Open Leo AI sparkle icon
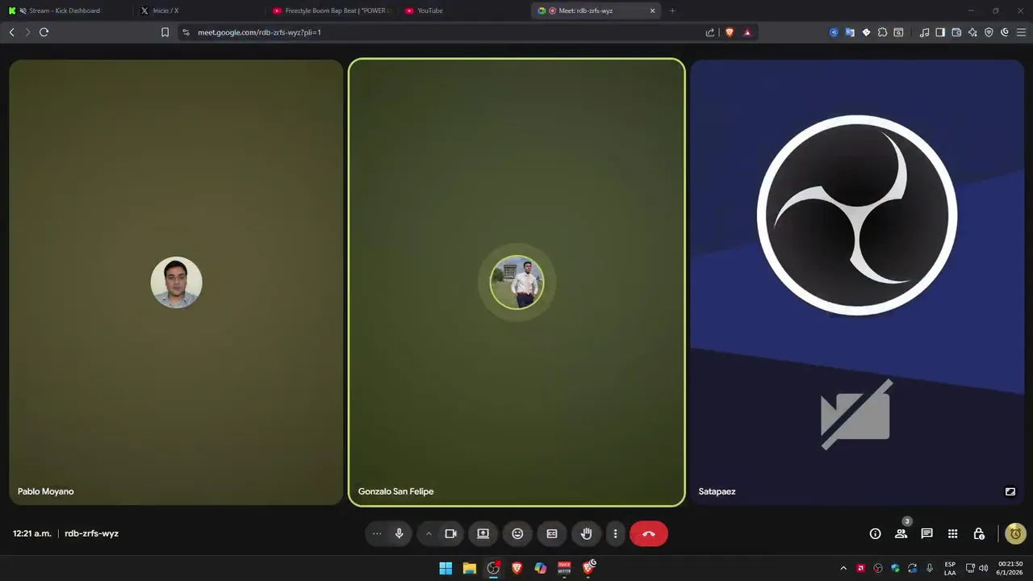 pos(972,32)
